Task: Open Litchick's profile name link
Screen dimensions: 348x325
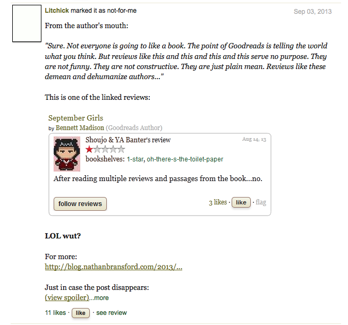Action: (x=57, y=11)
